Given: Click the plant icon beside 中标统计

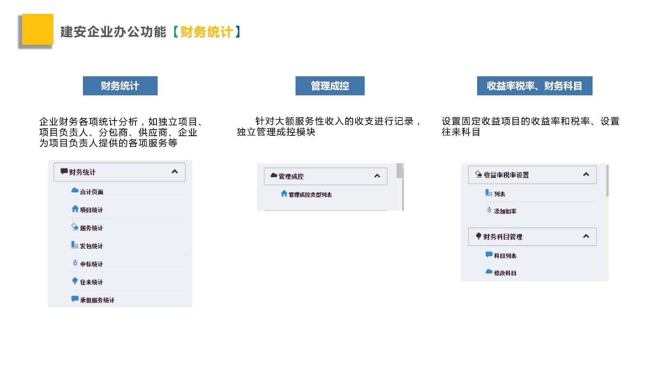Looking at the screenshot, I should click(75, 263).
